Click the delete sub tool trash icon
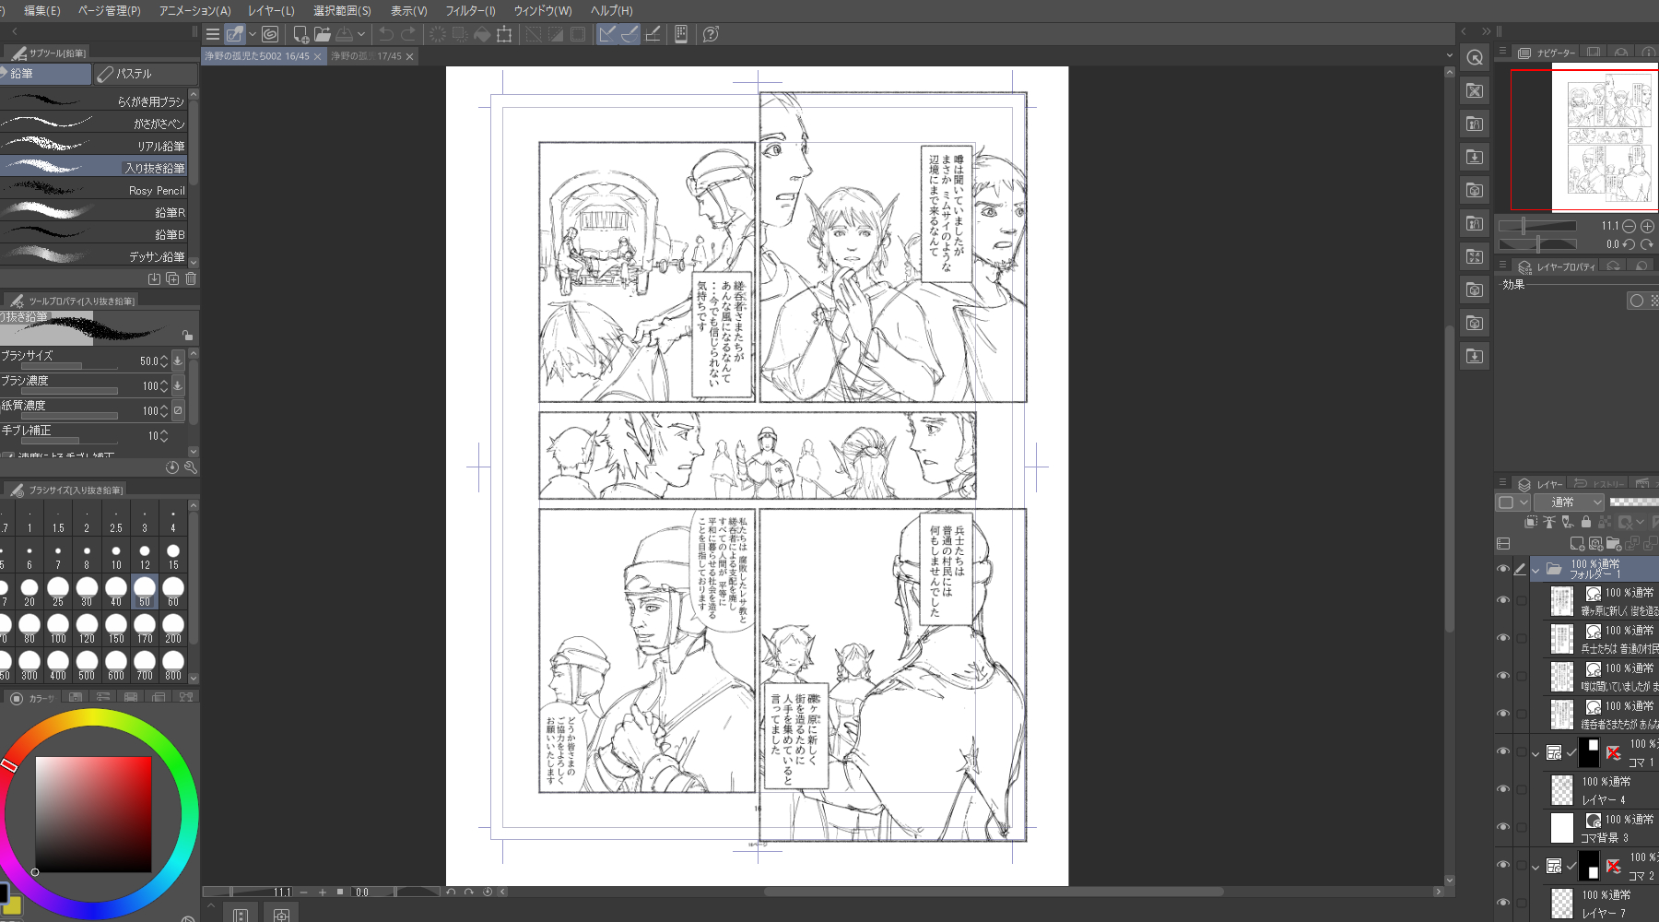Screen dimensions: 1659x922 click(191, 278)
